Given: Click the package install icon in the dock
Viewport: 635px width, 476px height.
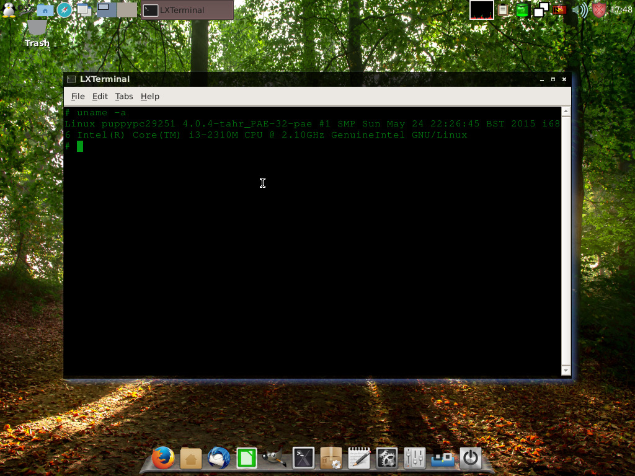Looking at the screenshot, I should [x=331, y=459].
